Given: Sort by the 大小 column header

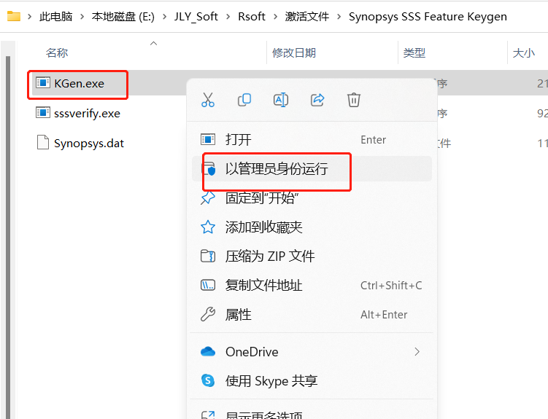Looking at the screenshot, I should [523, 53].
